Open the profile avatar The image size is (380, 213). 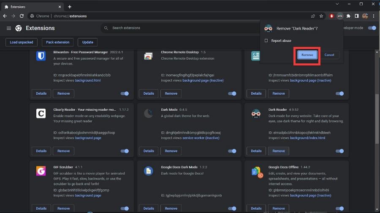pyautogui.click(x=365, y=16)
